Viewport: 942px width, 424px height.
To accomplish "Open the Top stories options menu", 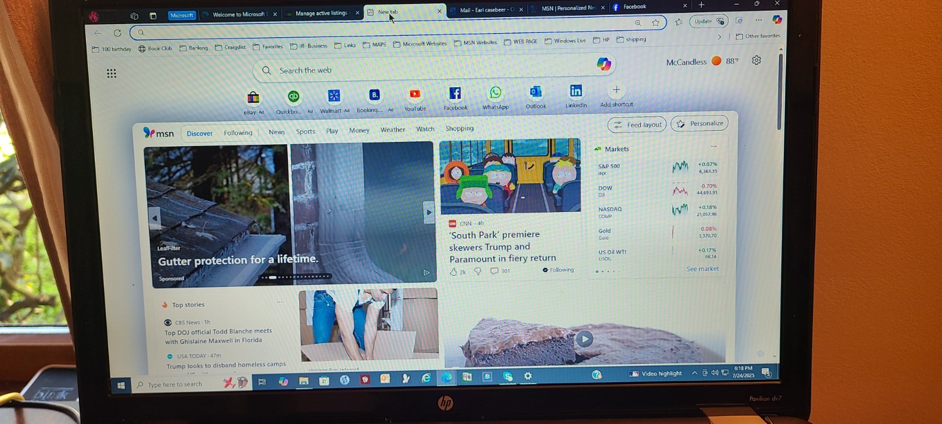I will [280, 302].
